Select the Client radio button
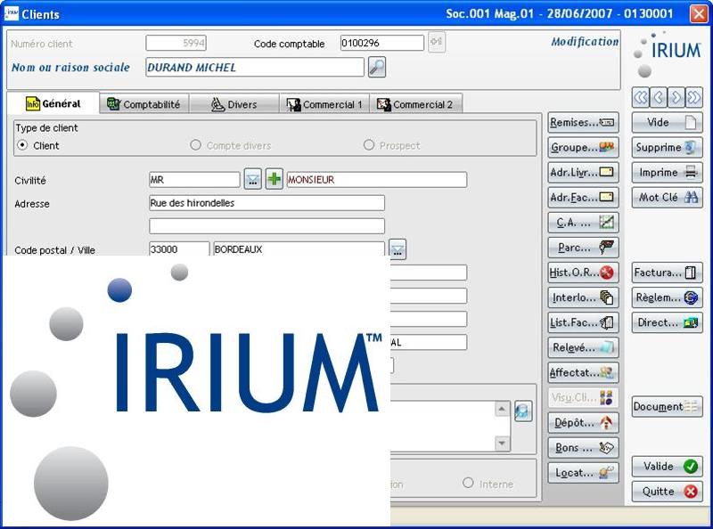This screenshot has width=713, height=529. [21, 145]
